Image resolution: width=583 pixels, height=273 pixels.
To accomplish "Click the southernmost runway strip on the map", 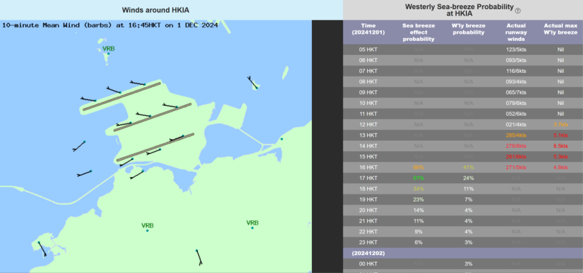I will [x=155, y=147].
